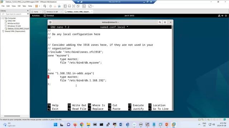Show hidden system tray icons chevron
This screenshot has height=128, width=229.
[x=199, y=124]
